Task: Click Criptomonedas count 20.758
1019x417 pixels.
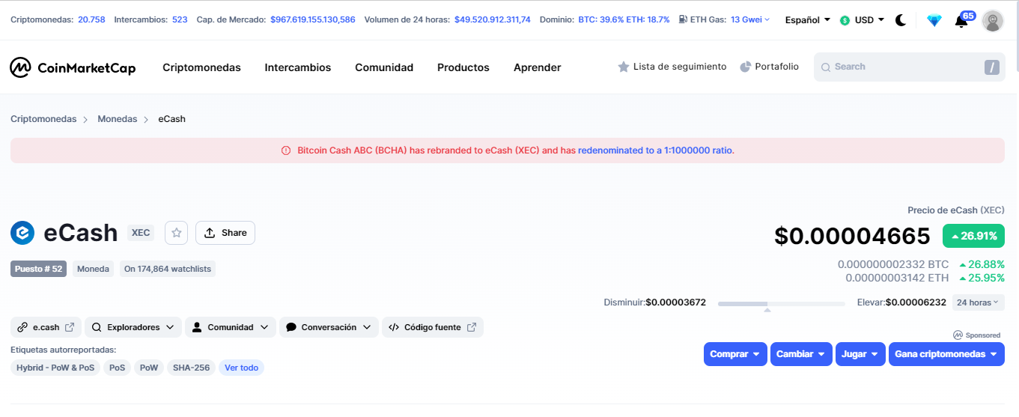Action: pyautogui.click(x=91, y=19)
